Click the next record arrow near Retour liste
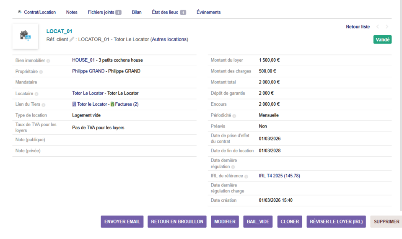The image size is (402, 239). (386, 27)
